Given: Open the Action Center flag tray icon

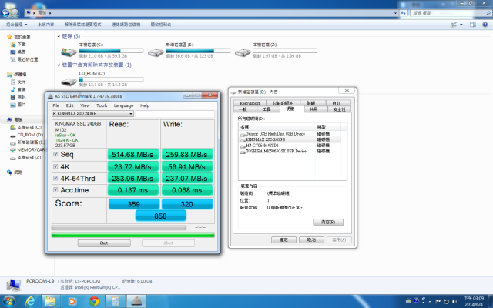Looking at the screenshot, I should (438, 301).
